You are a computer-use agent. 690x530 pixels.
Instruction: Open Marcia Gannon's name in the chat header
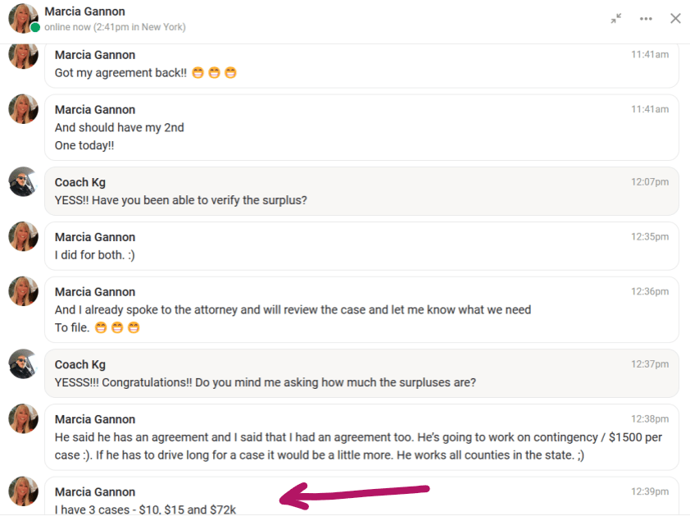click(x=84, y=11)
